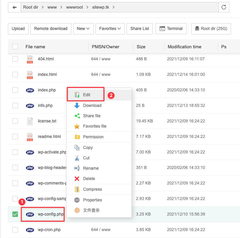Click the wp-comments PHP icon
Image resolution: width=240 pixels, height=238 pixels.
point(30,183)
